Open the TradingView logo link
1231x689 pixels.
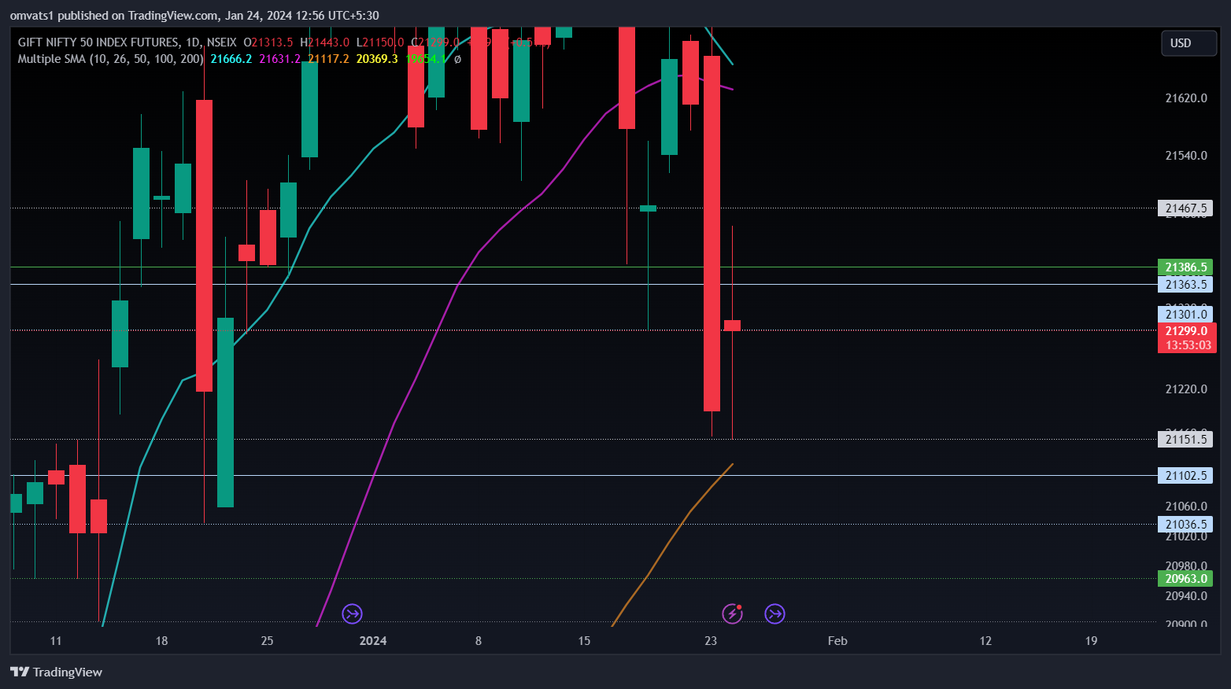(56, 672)
